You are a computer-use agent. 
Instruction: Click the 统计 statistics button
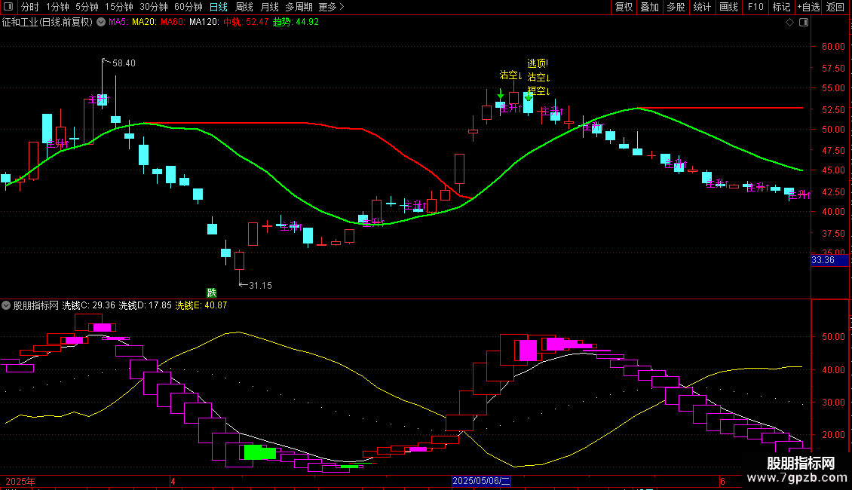(702, 7)
